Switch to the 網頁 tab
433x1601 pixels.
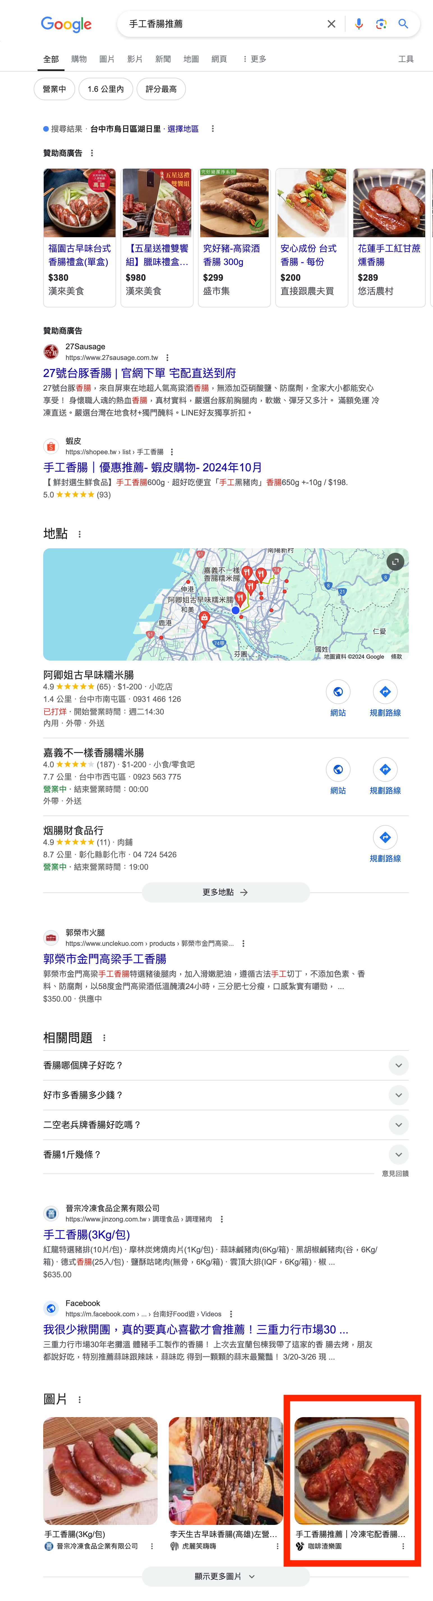click(x=219, y=59)
